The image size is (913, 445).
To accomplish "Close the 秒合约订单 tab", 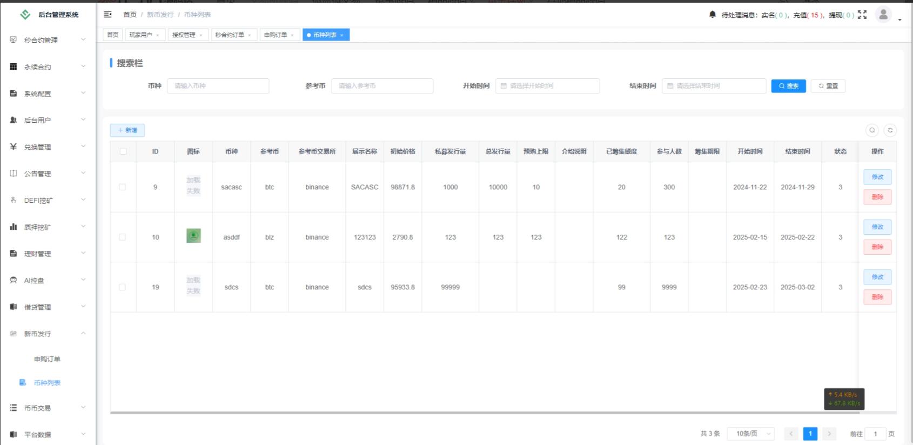I will [250, 35].
